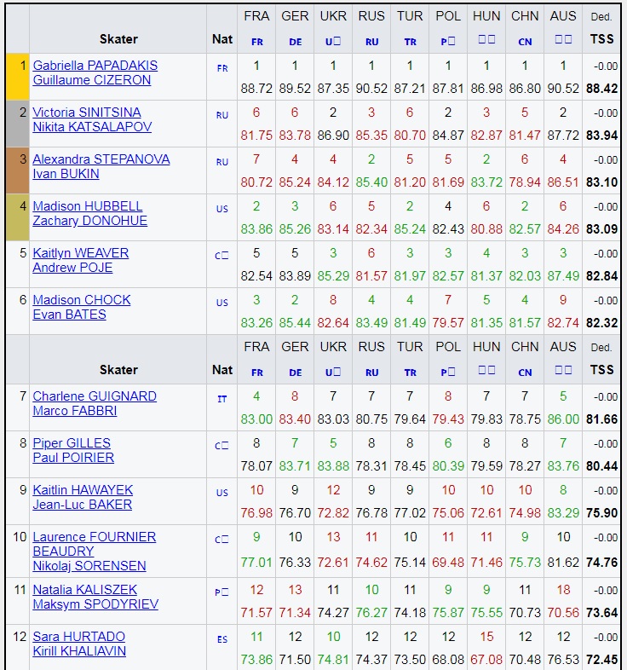Click the DE flag icon under GER in top header
Screen dimensions: 627x670
[295, 40]
